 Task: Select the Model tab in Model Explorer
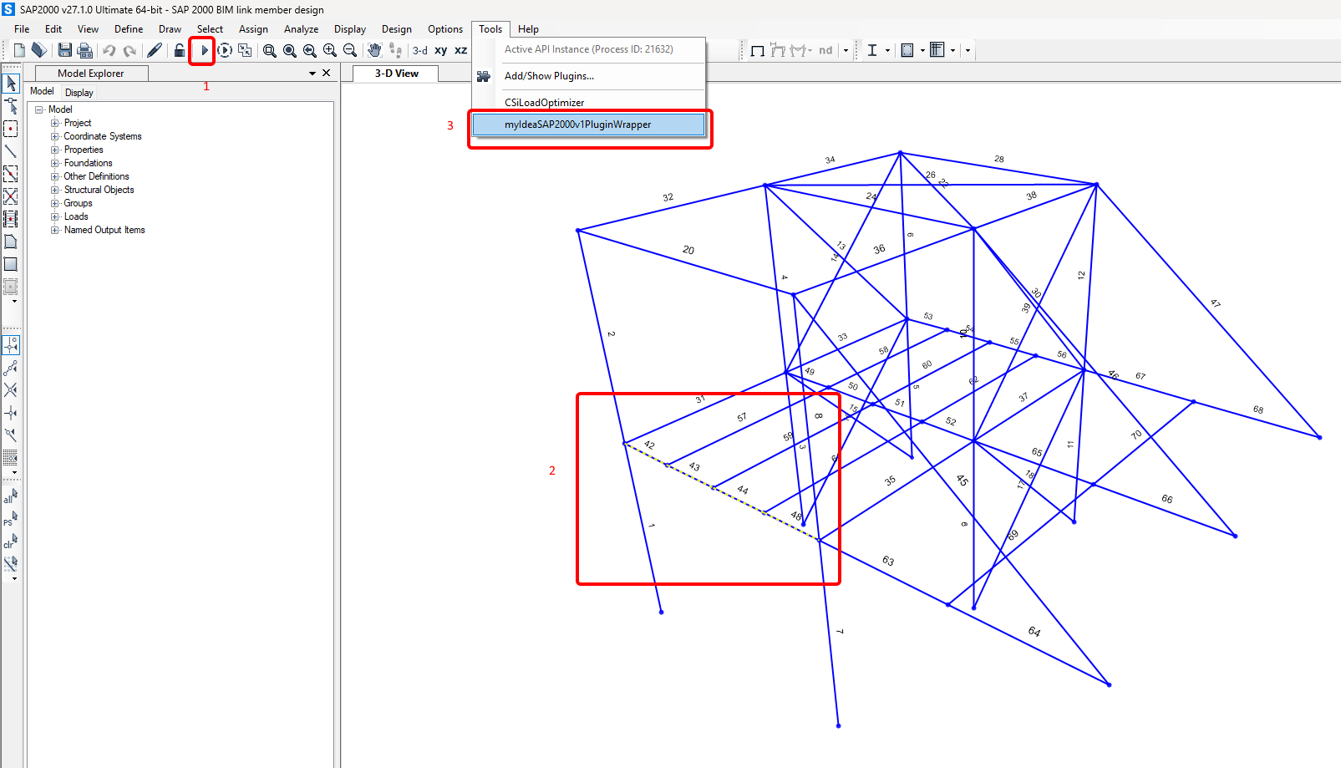click(42, 92)
